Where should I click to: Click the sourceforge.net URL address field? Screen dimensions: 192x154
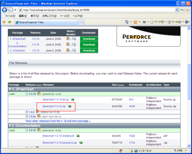(97, 10)
